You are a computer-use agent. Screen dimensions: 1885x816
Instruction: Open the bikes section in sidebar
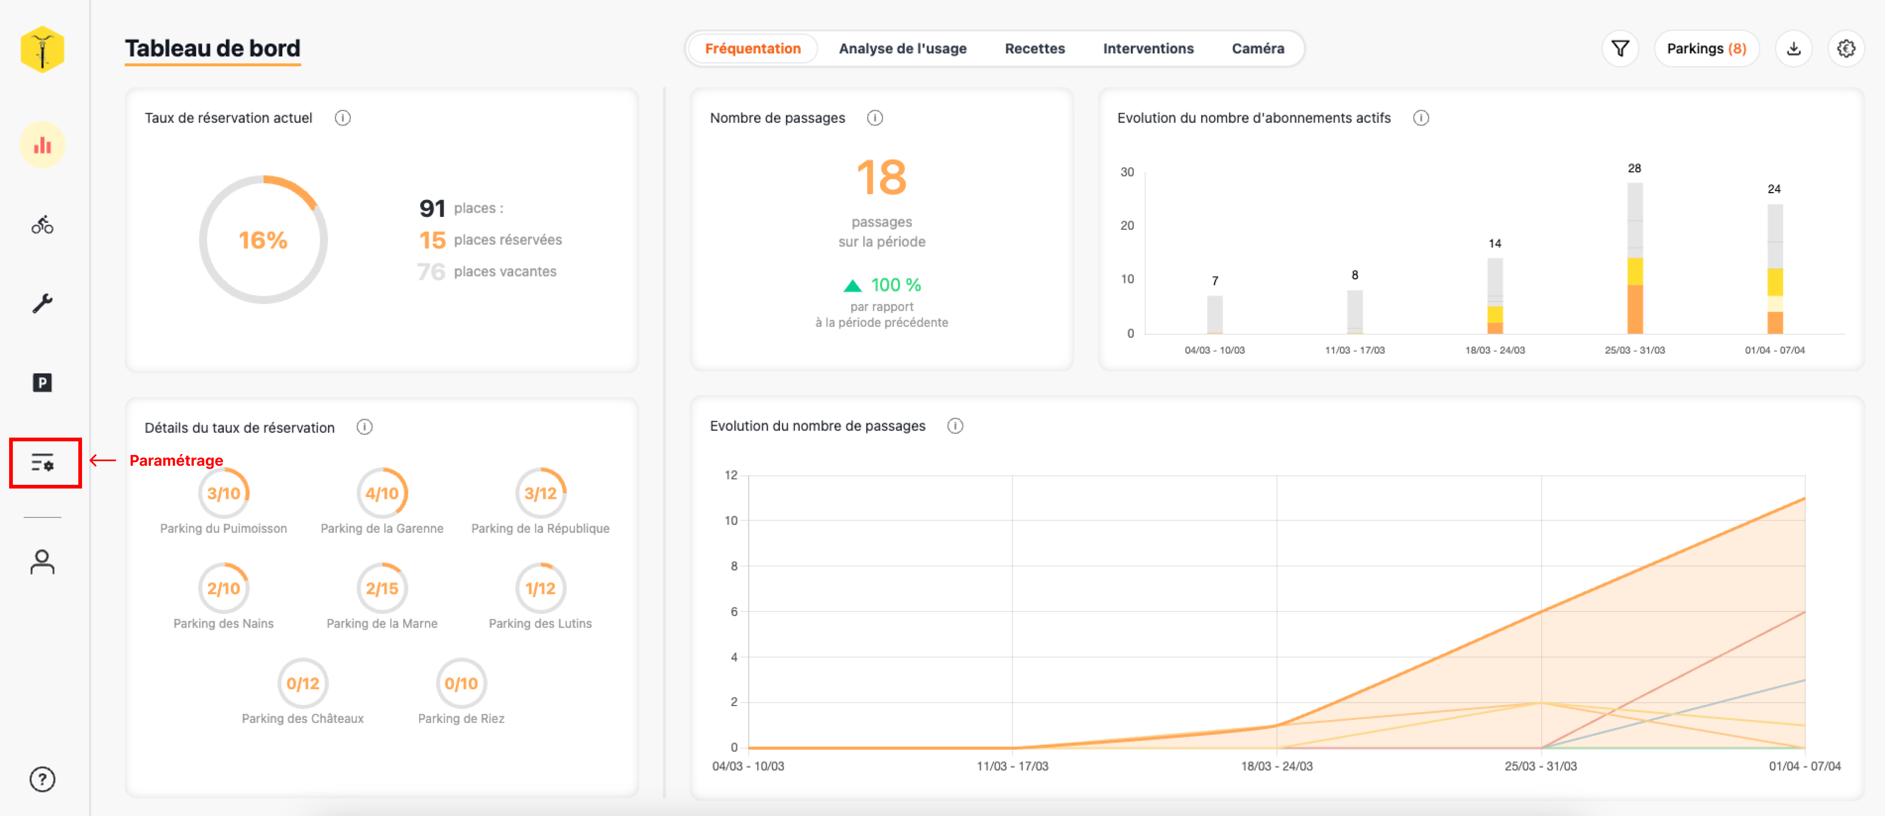[x=42, y=224]
